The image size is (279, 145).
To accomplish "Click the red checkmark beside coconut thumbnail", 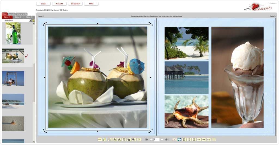I will coord(27,56).
